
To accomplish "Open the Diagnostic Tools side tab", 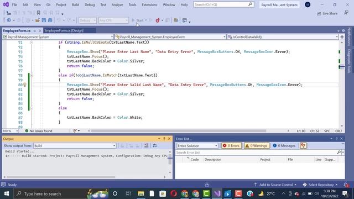I will coord(349,61).
